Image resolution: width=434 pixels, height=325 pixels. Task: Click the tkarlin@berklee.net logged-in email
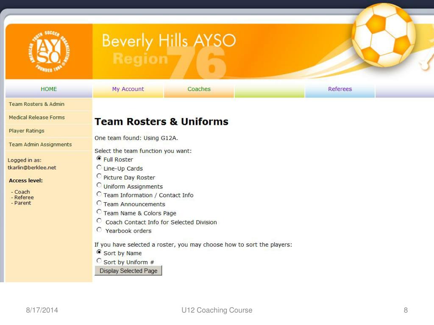32,168
